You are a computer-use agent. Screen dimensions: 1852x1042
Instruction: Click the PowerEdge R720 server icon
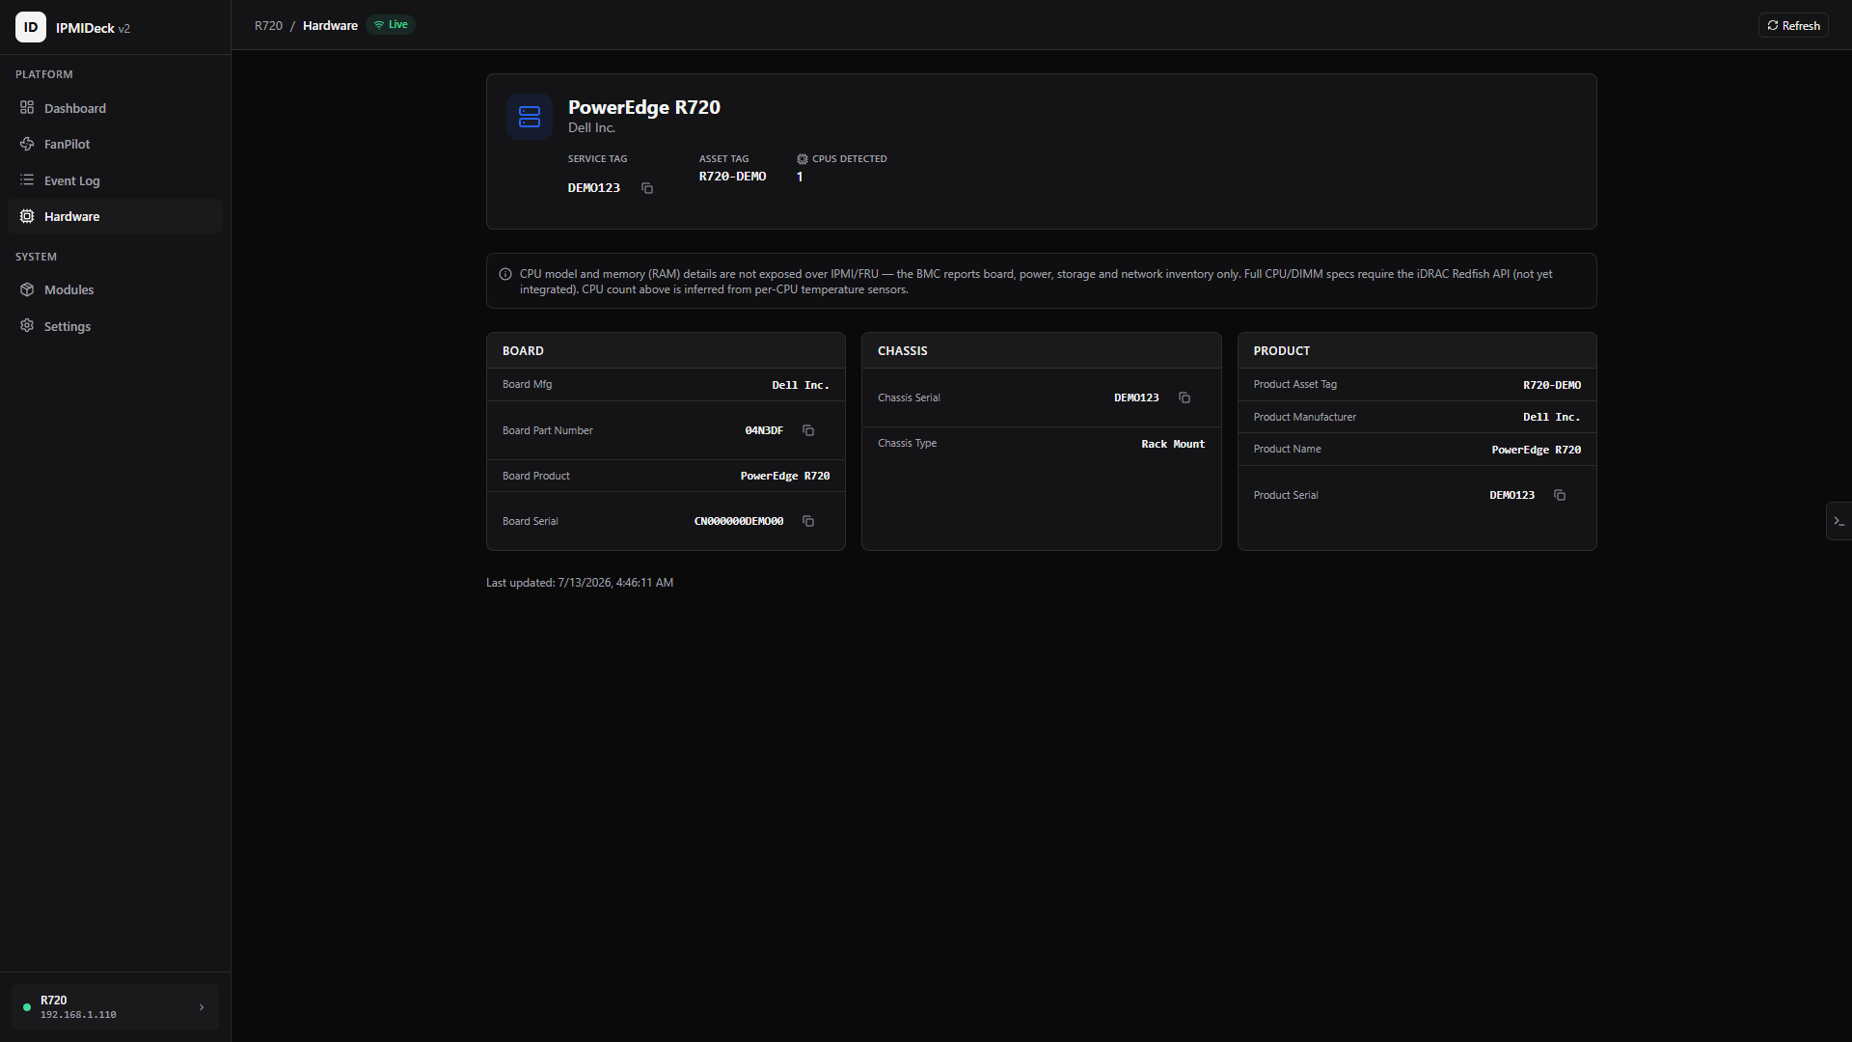click(x=530, y=117)
